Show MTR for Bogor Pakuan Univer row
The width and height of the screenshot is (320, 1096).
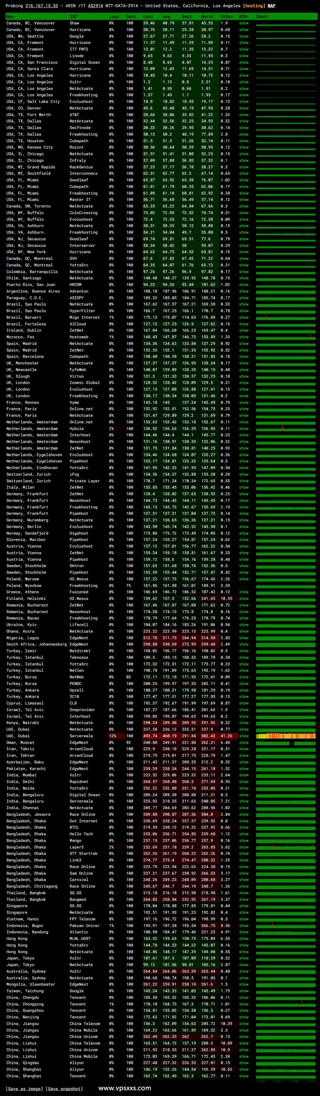244,925
